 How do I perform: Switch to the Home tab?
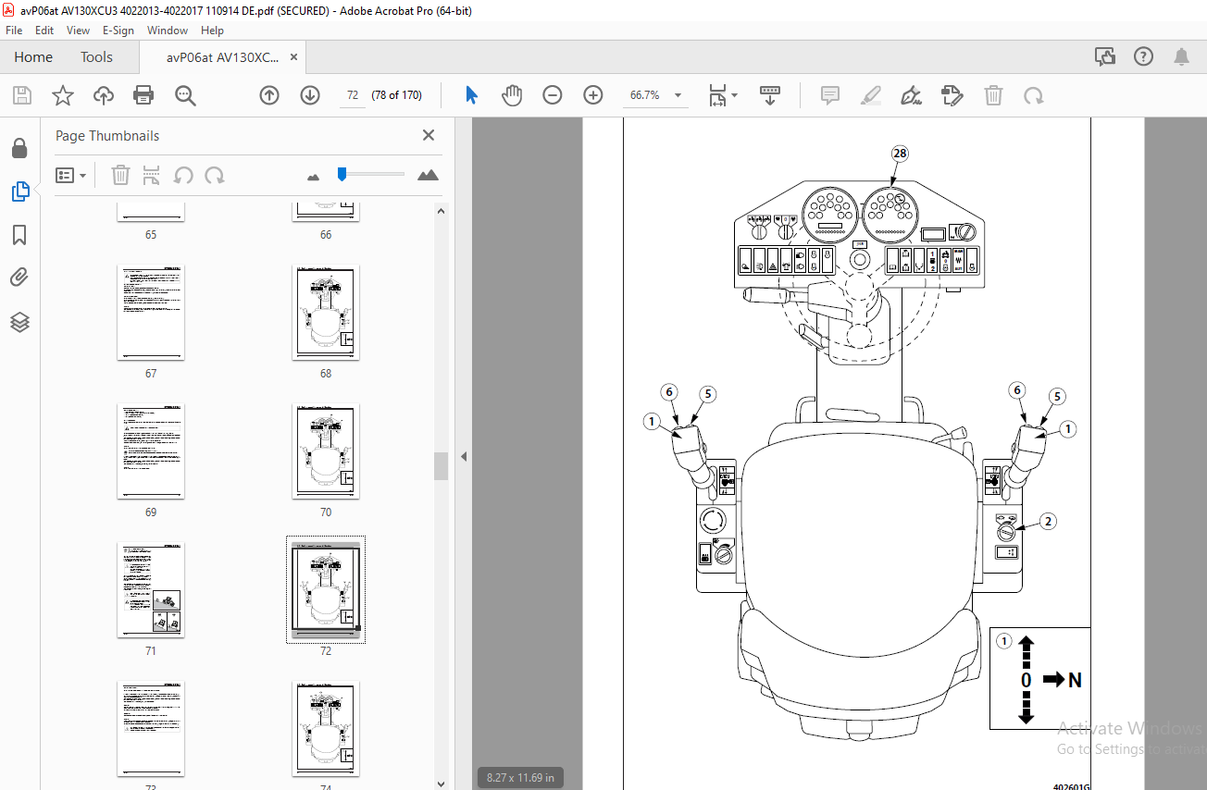coord(33,57)
